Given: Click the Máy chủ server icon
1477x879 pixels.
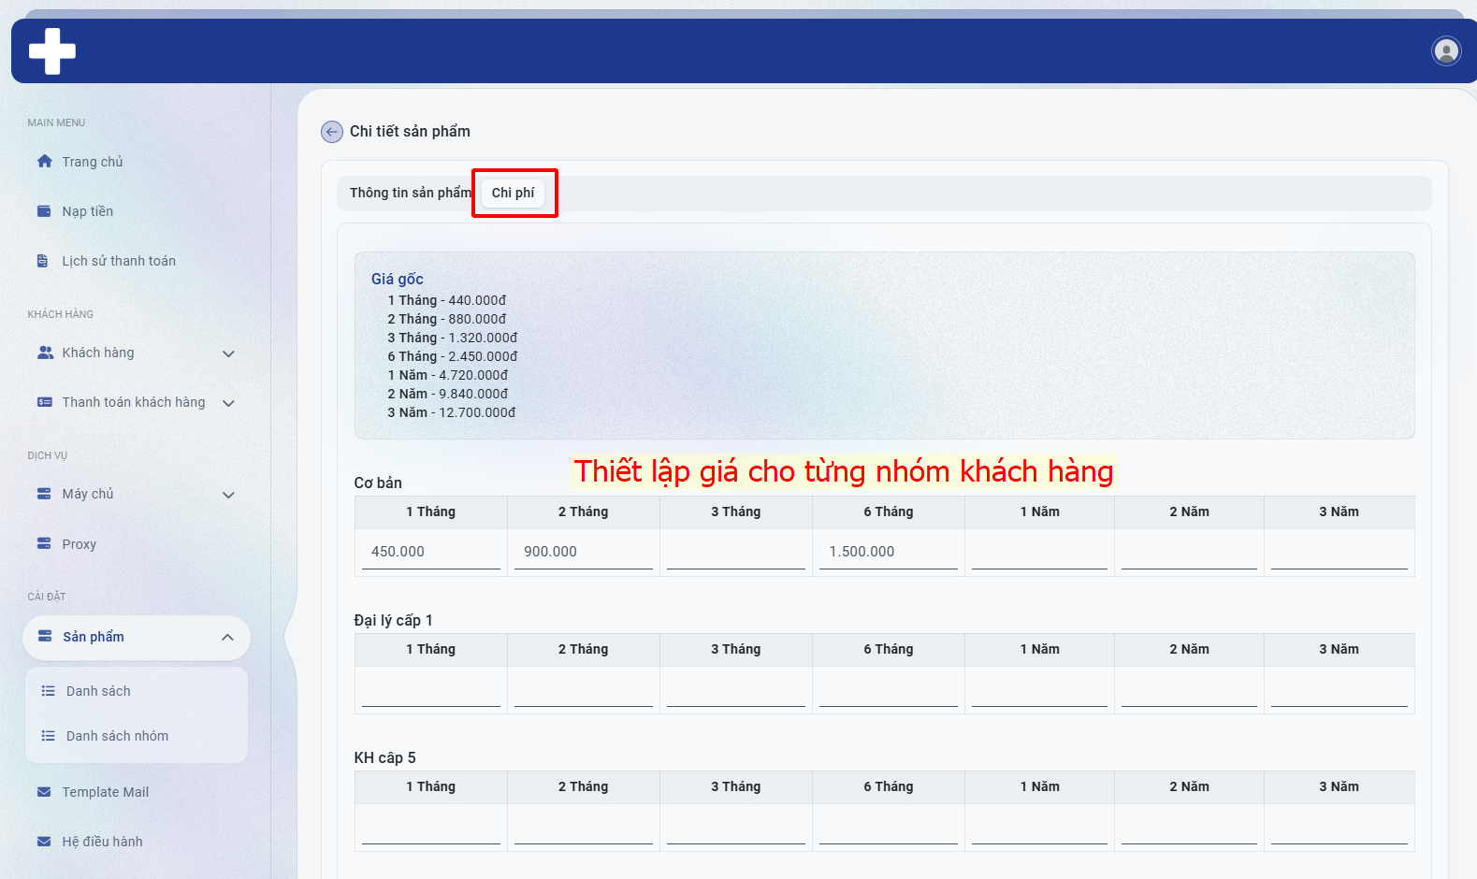Looking at the screenshot, I should pyautogui.click(x=44, y=493).
